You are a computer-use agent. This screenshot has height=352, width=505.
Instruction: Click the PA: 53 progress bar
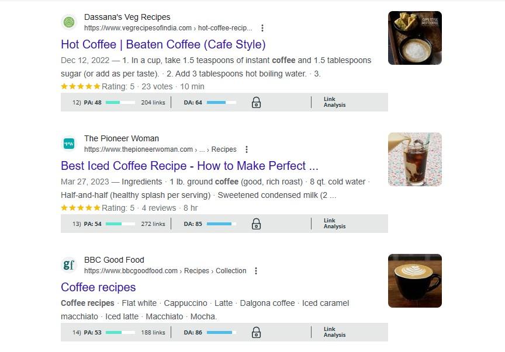pyautogui.click(x=120, y=332)
